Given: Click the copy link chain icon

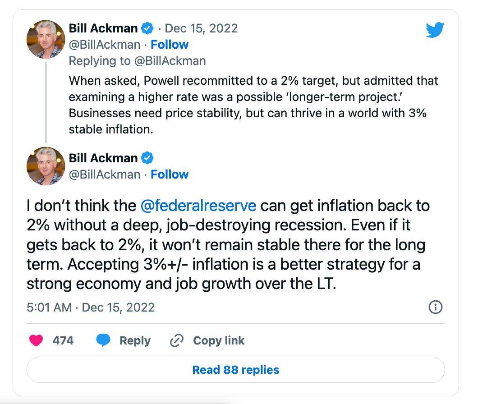Looking at the screenshot, I should (175, 340).
